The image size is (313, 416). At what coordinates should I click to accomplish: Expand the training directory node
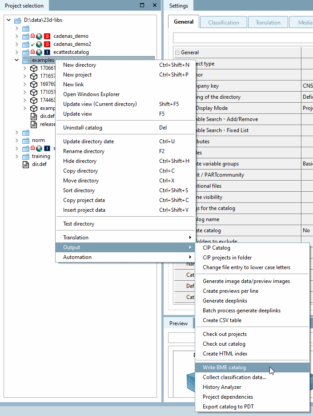17,156
